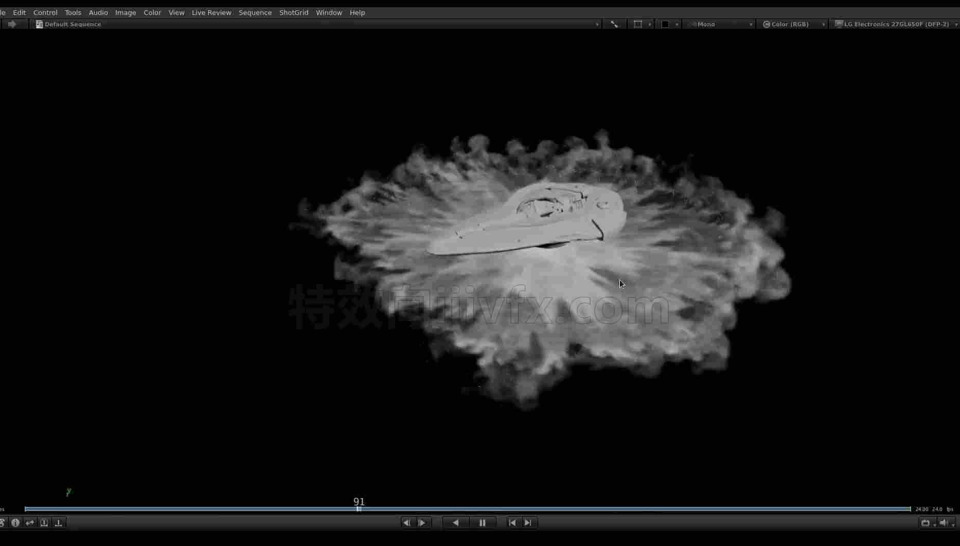Viewport: 960px width, 546px height.
Task: Click the frame 91 playhead marker
Action: (x=359, y=509)
